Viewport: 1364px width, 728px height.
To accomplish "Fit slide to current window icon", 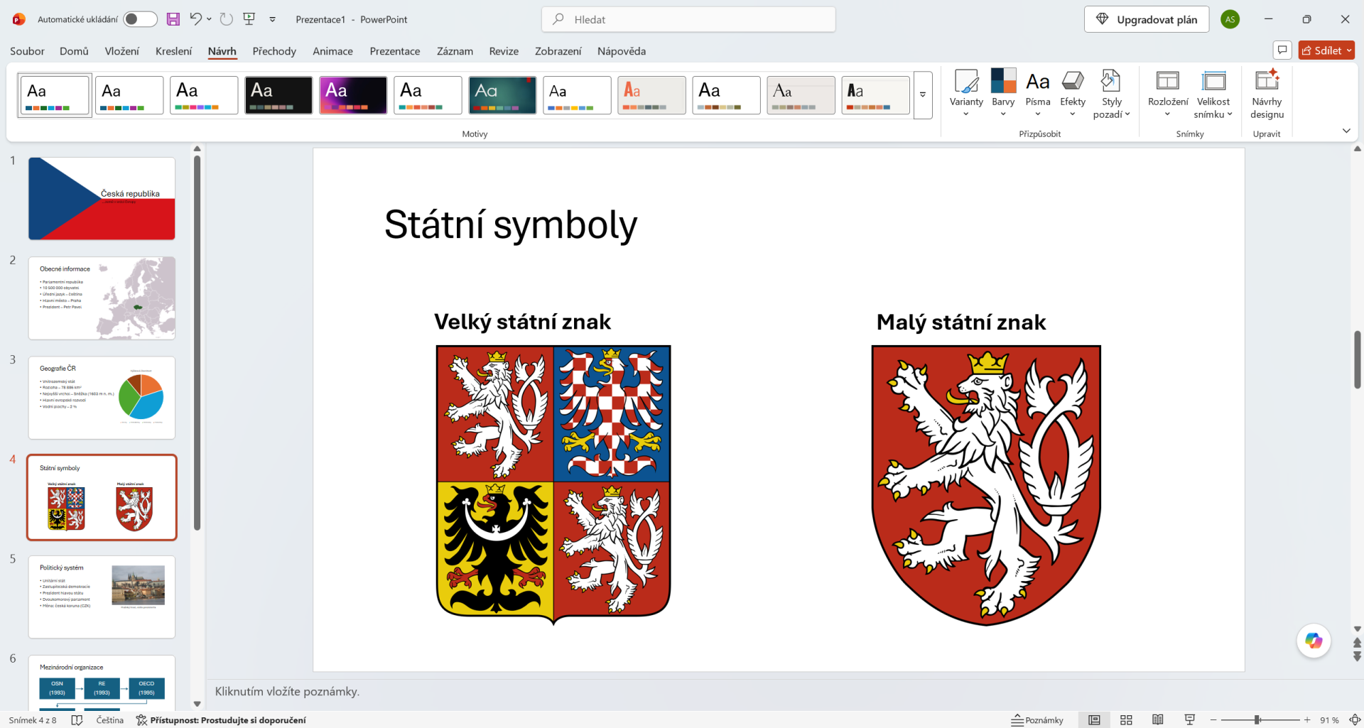I will click(1354, 719).
